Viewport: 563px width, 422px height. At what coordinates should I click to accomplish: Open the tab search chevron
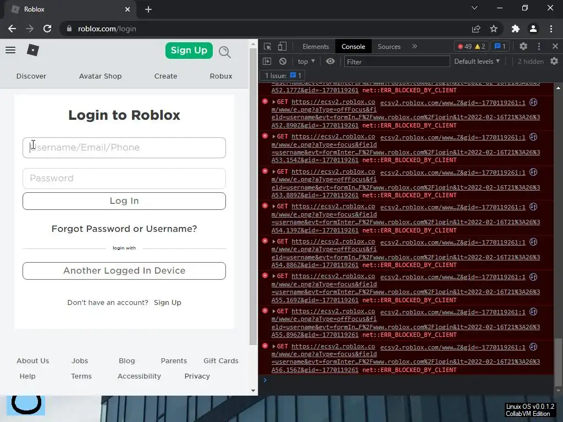pyautogui.click(x=474, y=8)
